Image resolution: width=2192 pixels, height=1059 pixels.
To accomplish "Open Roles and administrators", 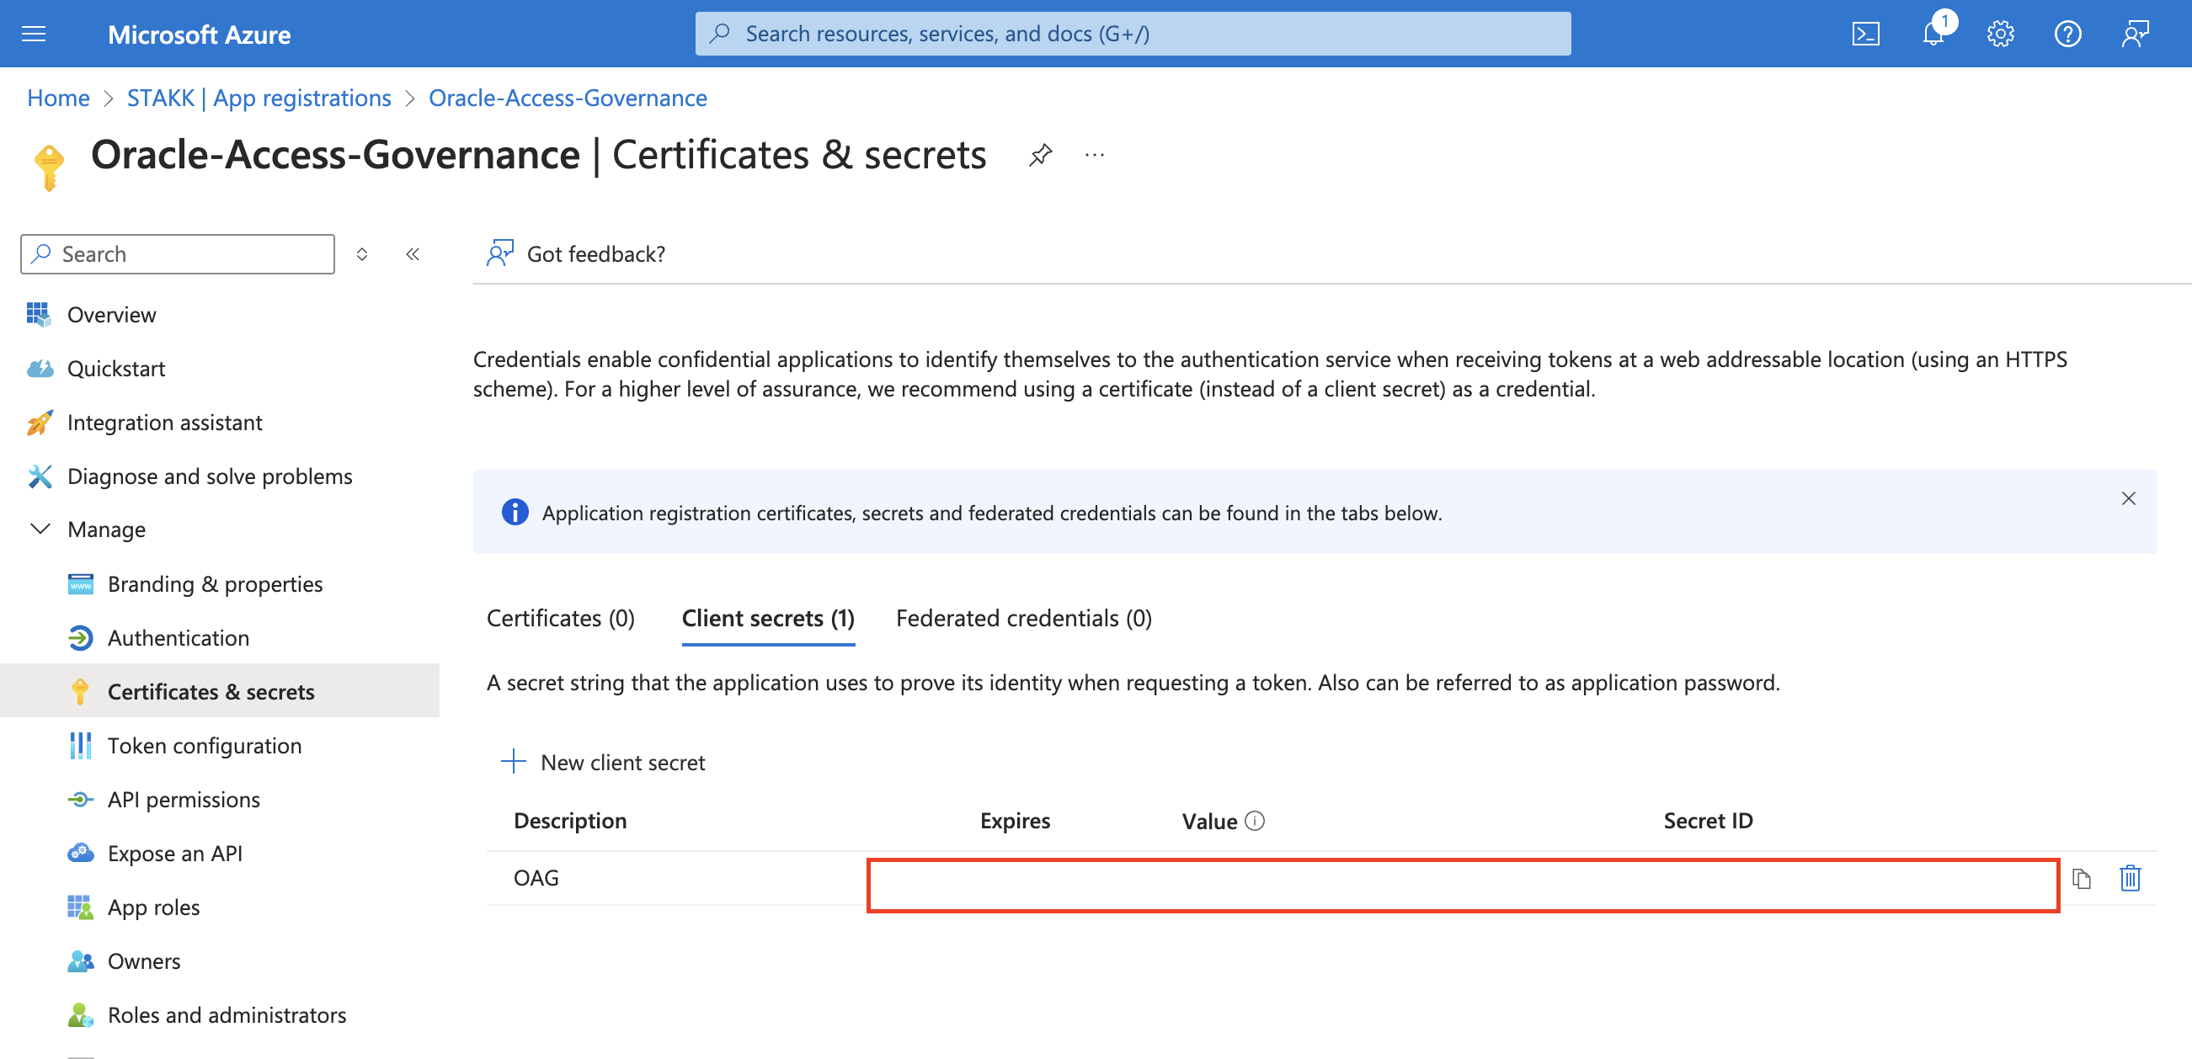I will pyautogui.click(x=227, y=1014).
